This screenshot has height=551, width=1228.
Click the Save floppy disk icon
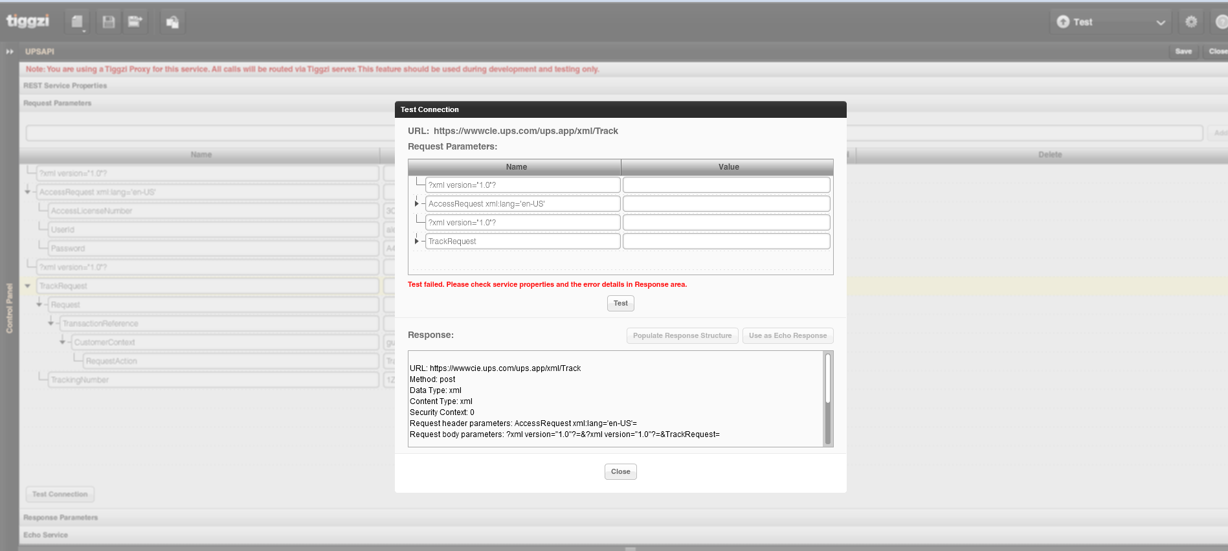point(109,22)
